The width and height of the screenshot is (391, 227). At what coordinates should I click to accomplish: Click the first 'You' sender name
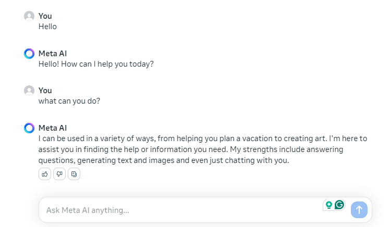tap(45, 16)
